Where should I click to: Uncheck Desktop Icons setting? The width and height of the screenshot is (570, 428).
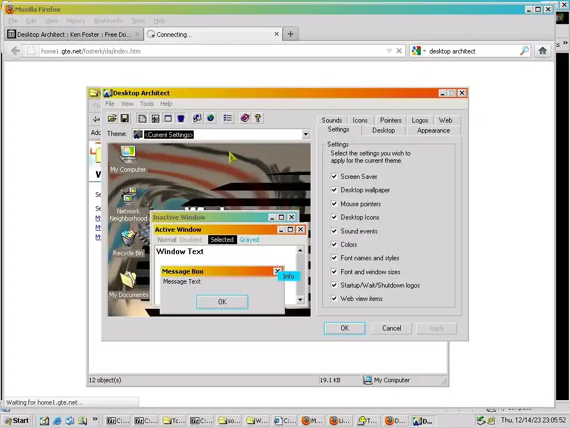coord(334,217)
